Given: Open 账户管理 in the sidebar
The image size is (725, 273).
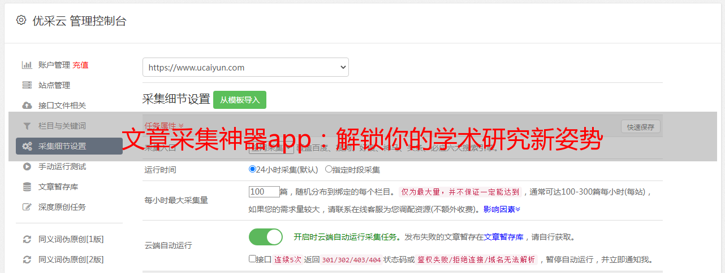Looking at the screenshot, I should tap(54, 65).
